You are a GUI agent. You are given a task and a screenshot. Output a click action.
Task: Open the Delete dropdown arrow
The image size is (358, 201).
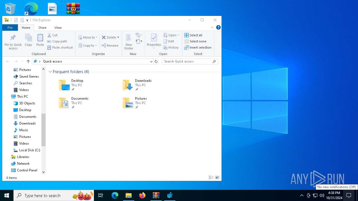pyautogui.click(x=118, y=37)
